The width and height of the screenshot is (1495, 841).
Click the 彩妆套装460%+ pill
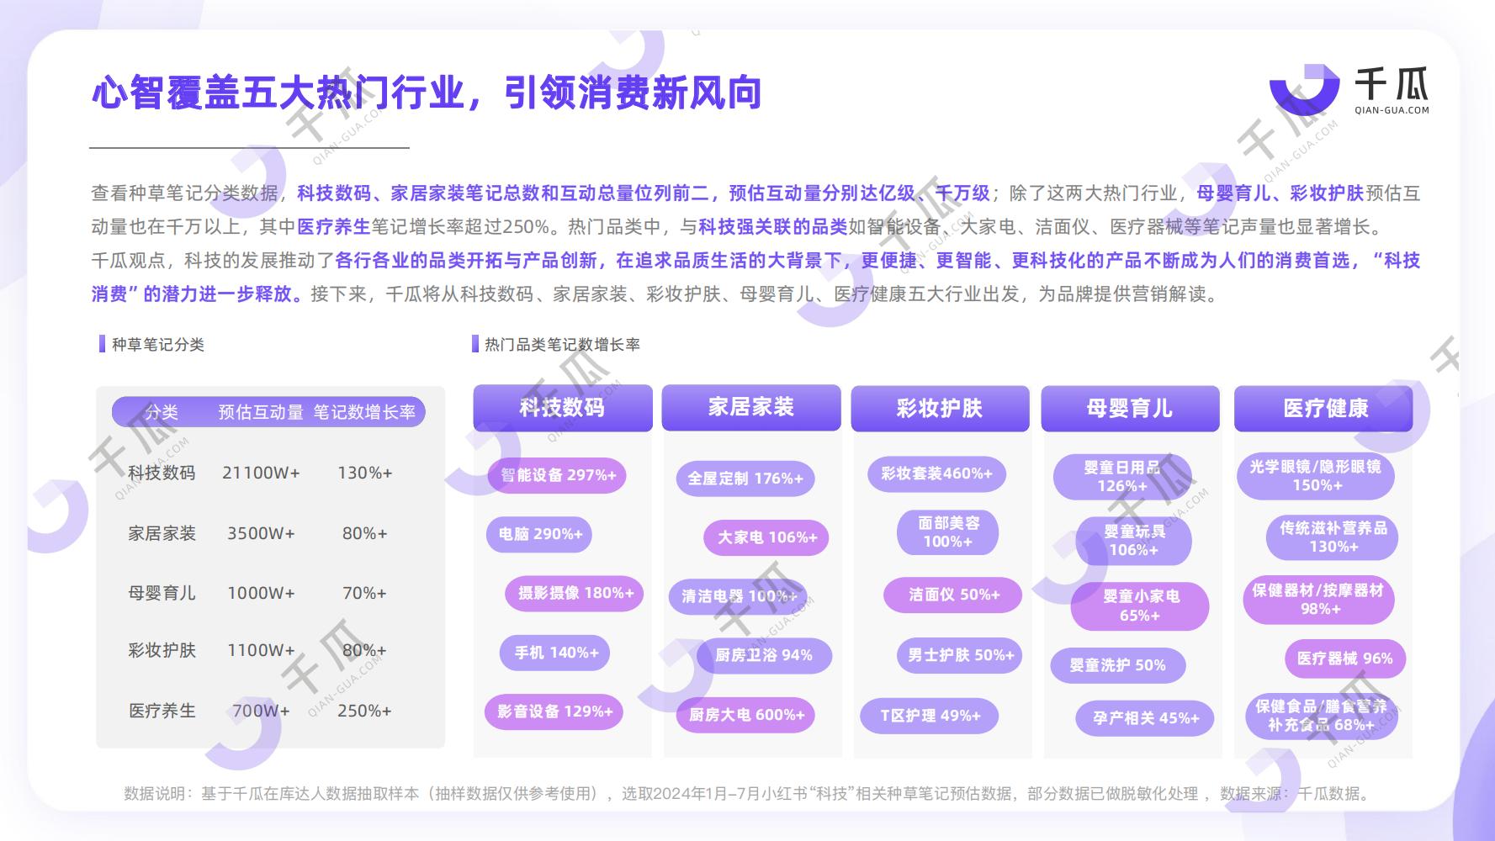point(936,473)
